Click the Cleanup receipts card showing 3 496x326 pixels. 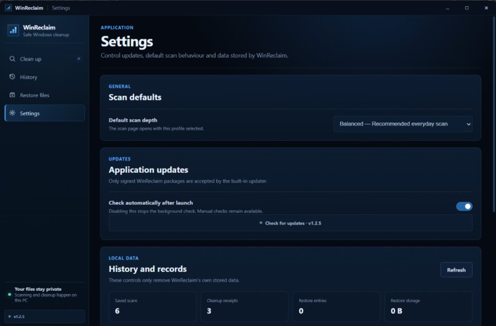coord(244,306)
